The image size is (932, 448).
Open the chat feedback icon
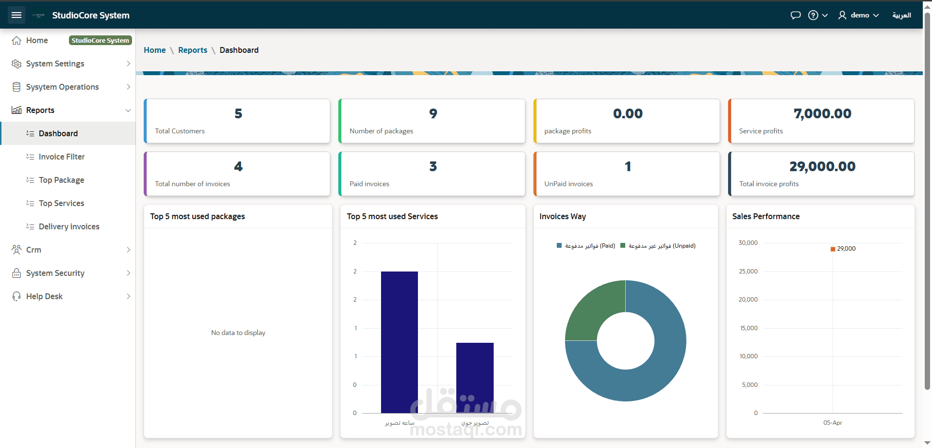coord(796,15)
